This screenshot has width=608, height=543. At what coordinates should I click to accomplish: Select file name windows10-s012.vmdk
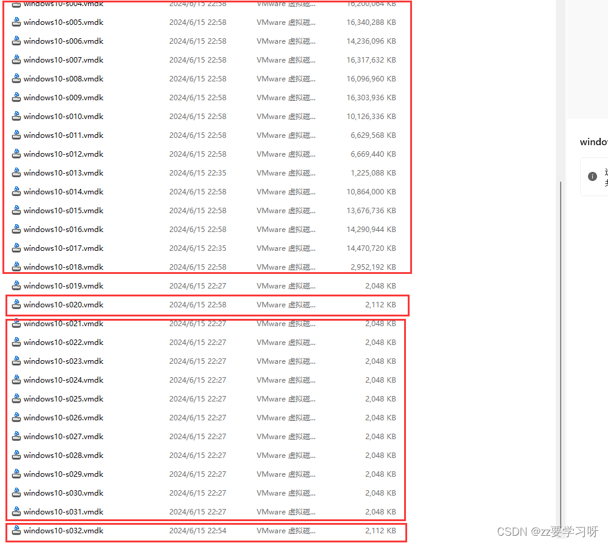(x=63, y=154)
